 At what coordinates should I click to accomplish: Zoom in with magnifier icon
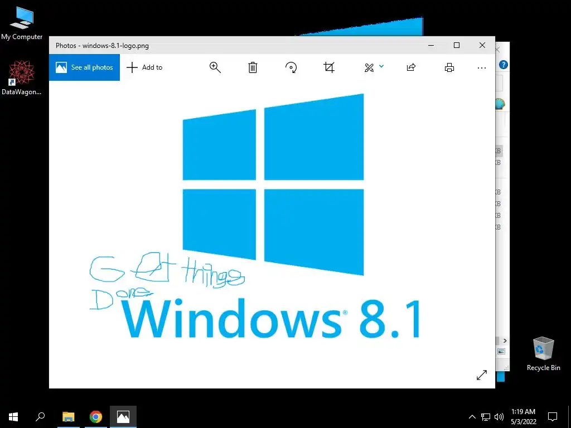[215, 67]
